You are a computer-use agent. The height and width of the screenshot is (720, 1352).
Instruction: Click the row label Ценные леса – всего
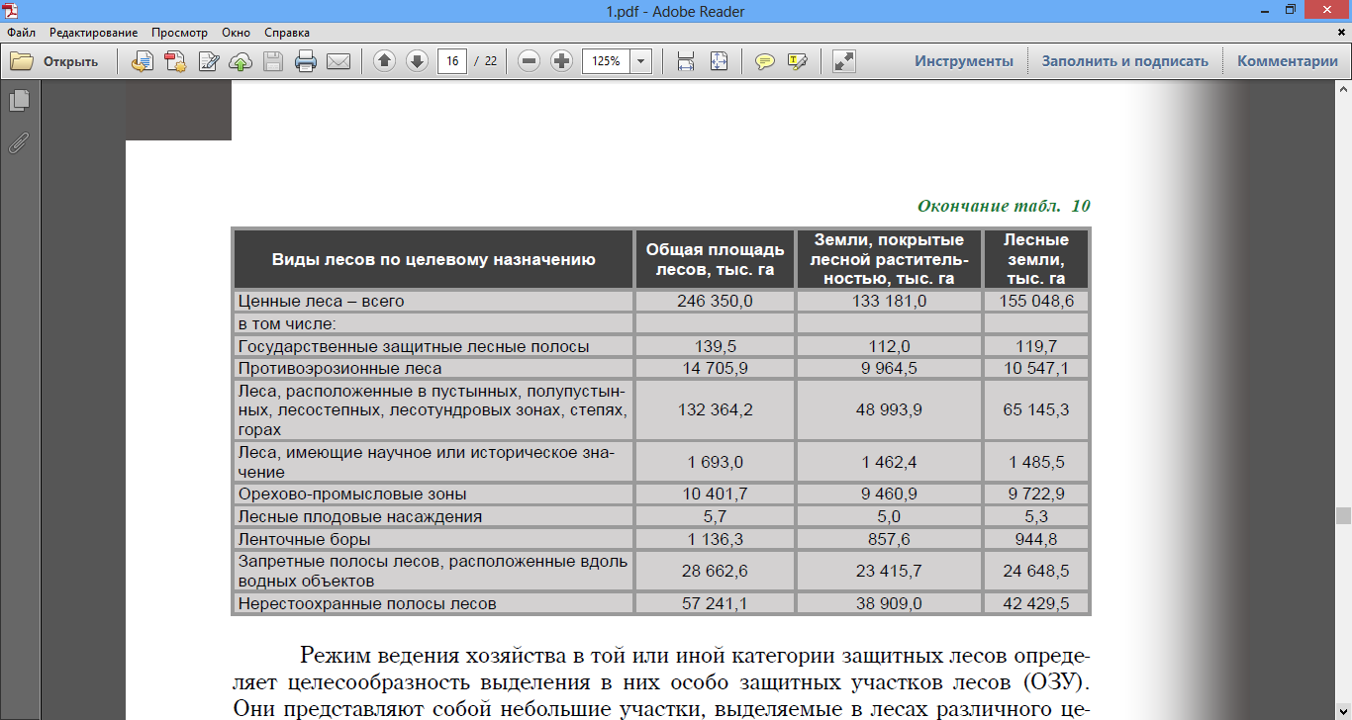321,301
